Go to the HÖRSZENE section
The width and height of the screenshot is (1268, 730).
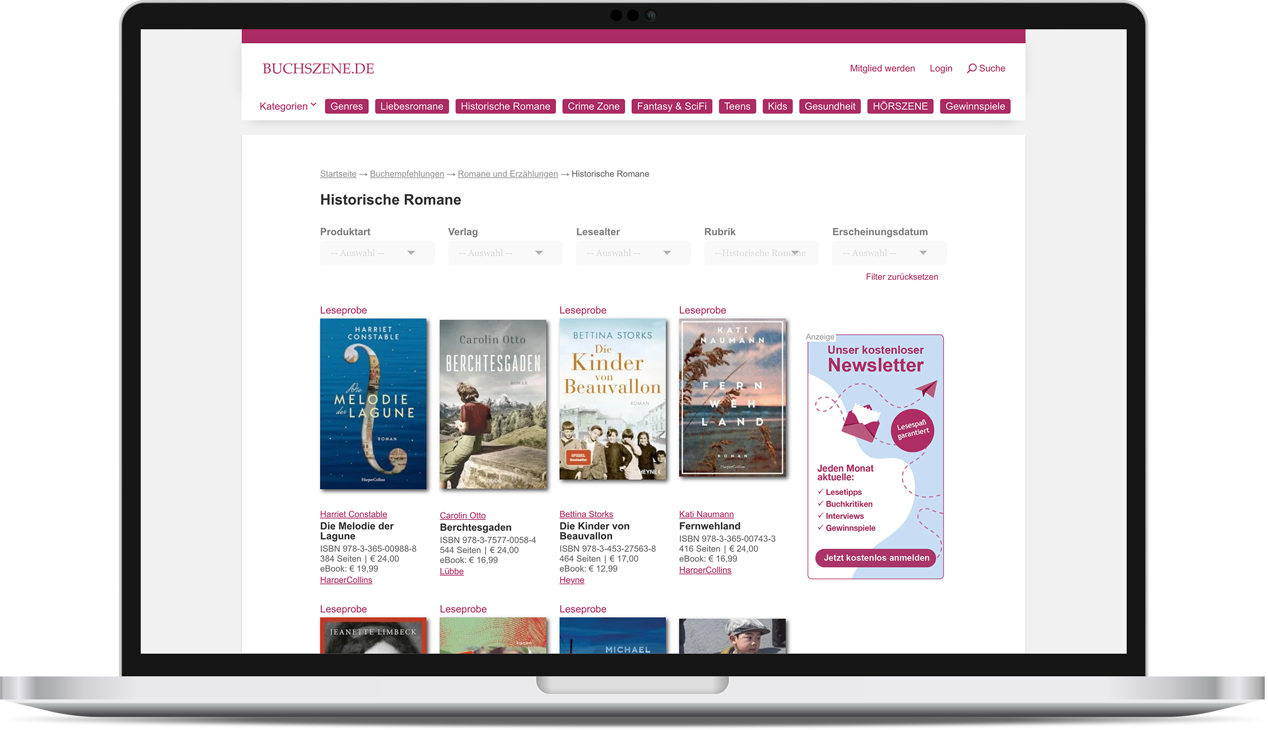(899, 106)
